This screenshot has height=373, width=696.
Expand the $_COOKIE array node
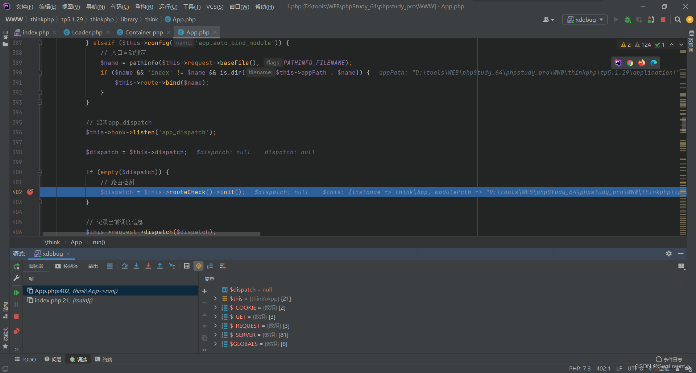(215, 307)
